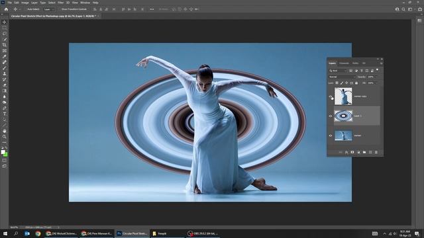
Task: Toggle the type layer filter icon
Action: coord(362,71)
